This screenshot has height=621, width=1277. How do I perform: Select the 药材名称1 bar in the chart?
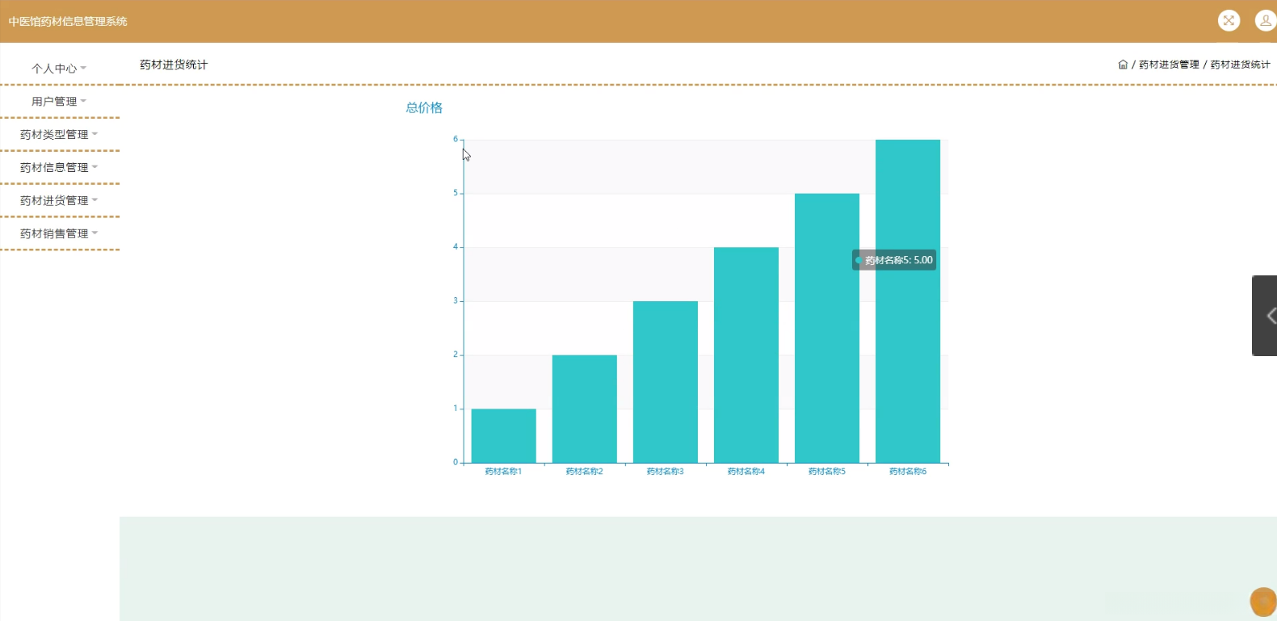click(504, 436)
